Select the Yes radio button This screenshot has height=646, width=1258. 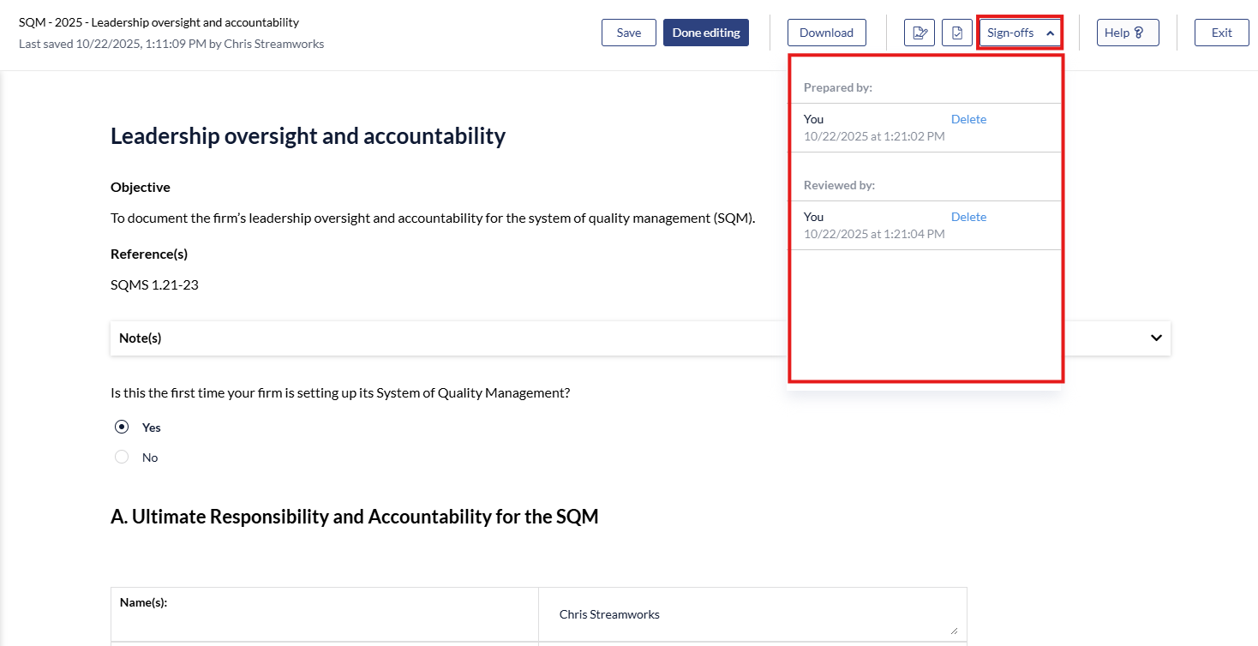coord(122,428)
